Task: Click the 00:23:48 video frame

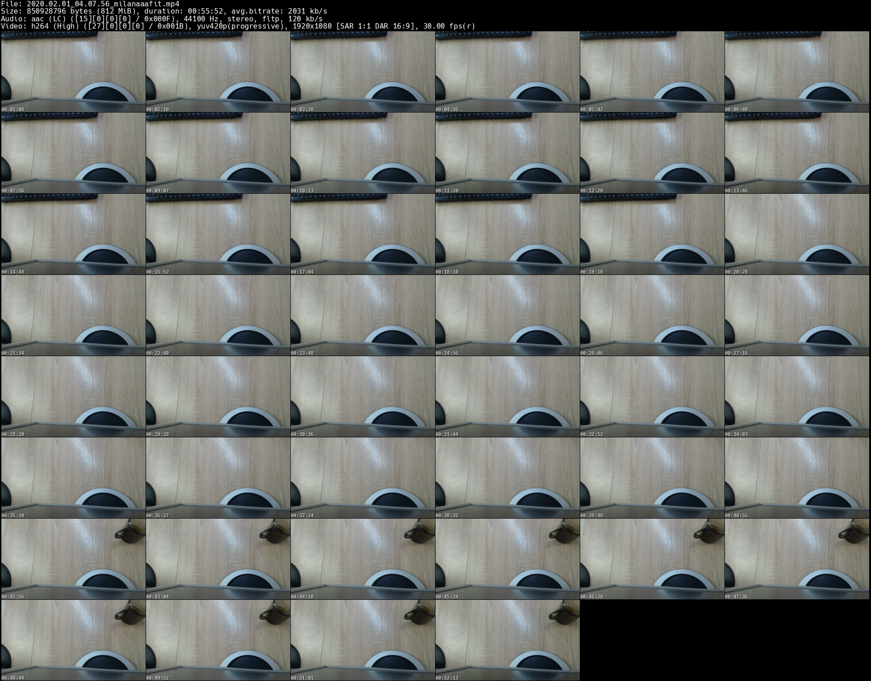Action: (362, 315)
